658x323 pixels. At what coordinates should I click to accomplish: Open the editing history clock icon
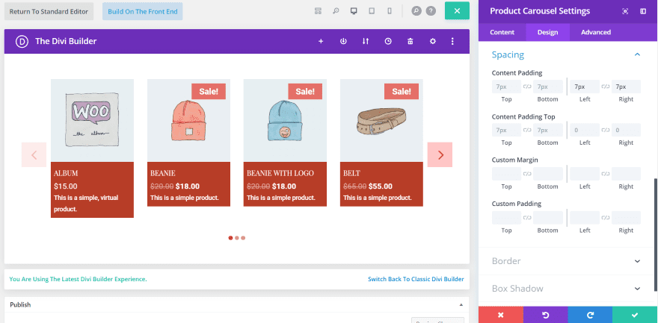click(388, 41)
